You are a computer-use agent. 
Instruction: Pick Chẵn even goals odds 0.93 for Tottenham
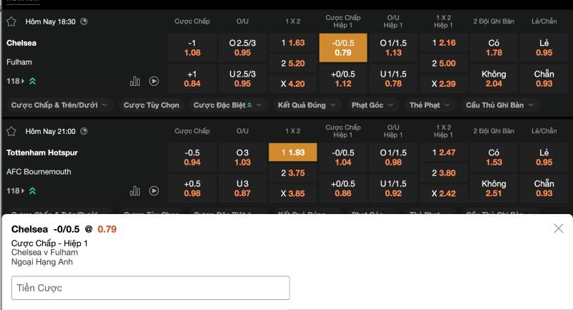pyautogui.click(x=544, y=188)
